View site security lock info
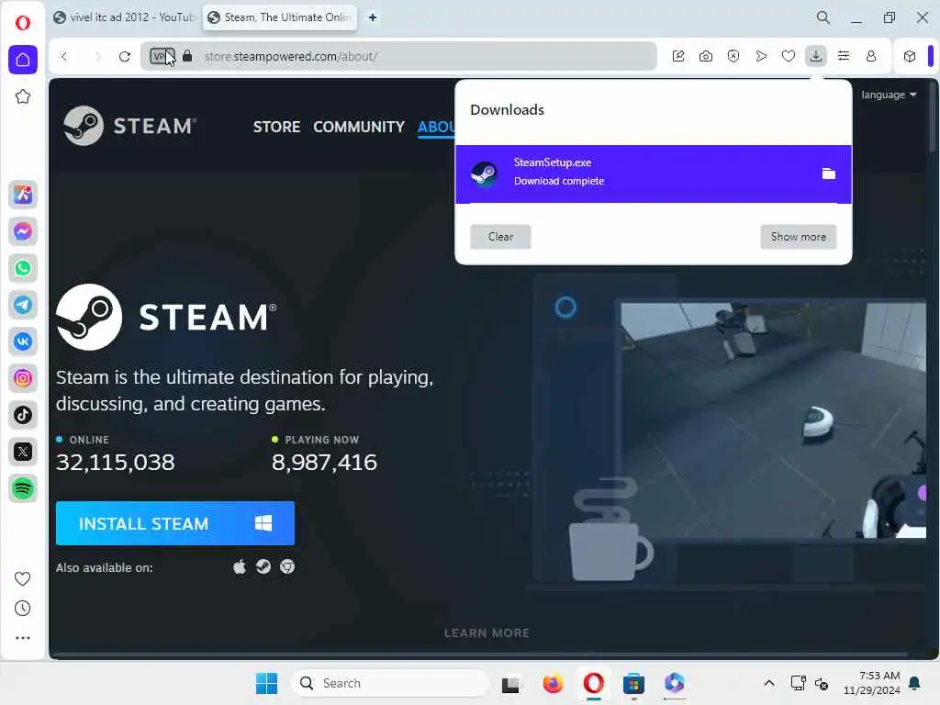Screen dimensions: 940x705 pos(187,56)
